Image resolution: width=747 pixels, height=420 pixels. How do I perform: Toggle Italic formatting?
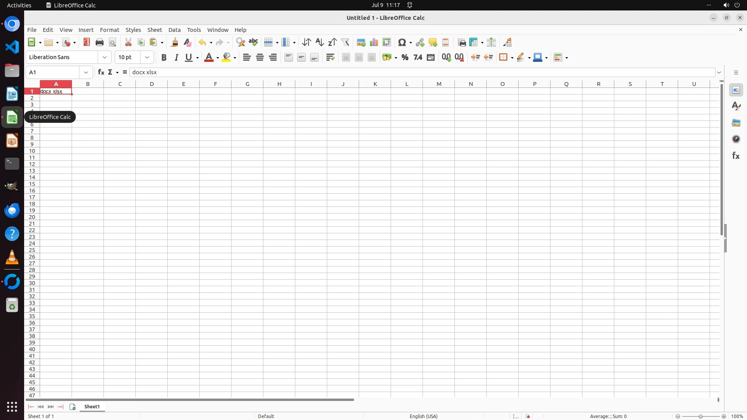coord(177,58)
